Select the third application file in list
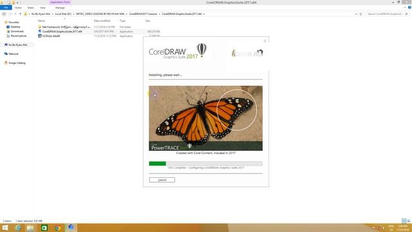This screenshot has height=232, width=412. click(98, 36)
